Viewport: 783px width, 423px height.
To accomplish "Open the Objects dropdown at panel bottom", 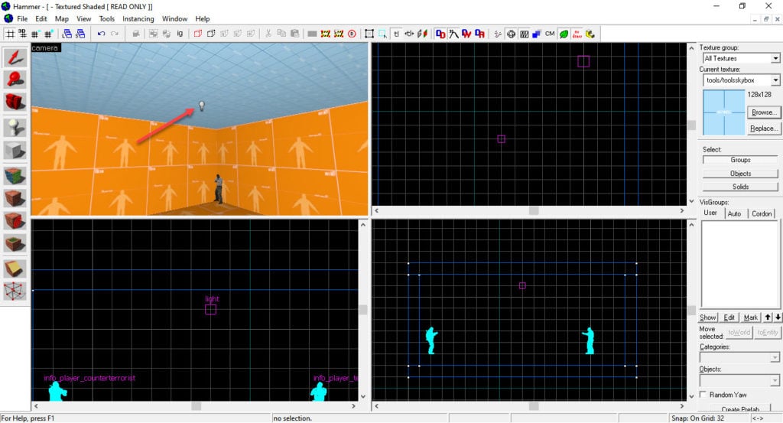I will click(775, 381).
